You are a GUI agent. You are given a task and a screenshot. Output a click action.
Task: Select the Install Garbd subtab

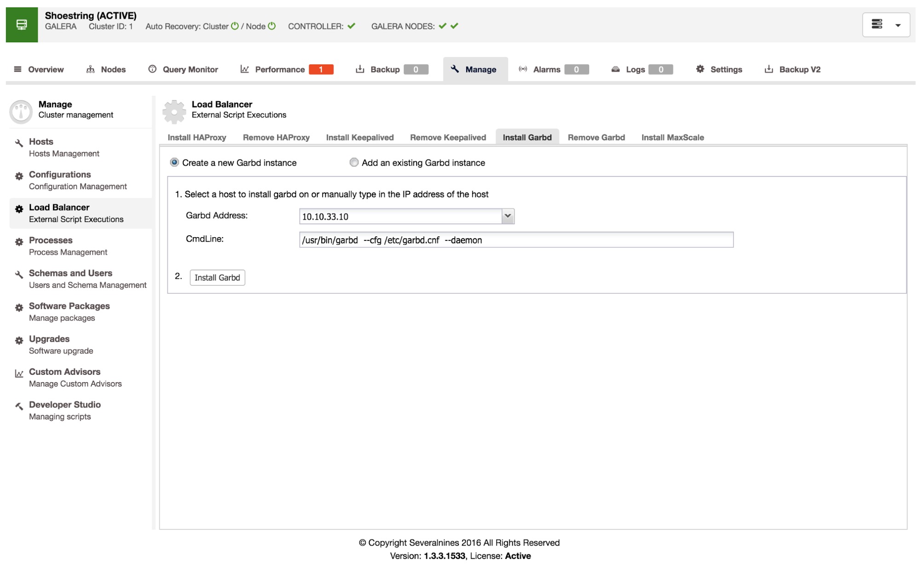point(527,137)
